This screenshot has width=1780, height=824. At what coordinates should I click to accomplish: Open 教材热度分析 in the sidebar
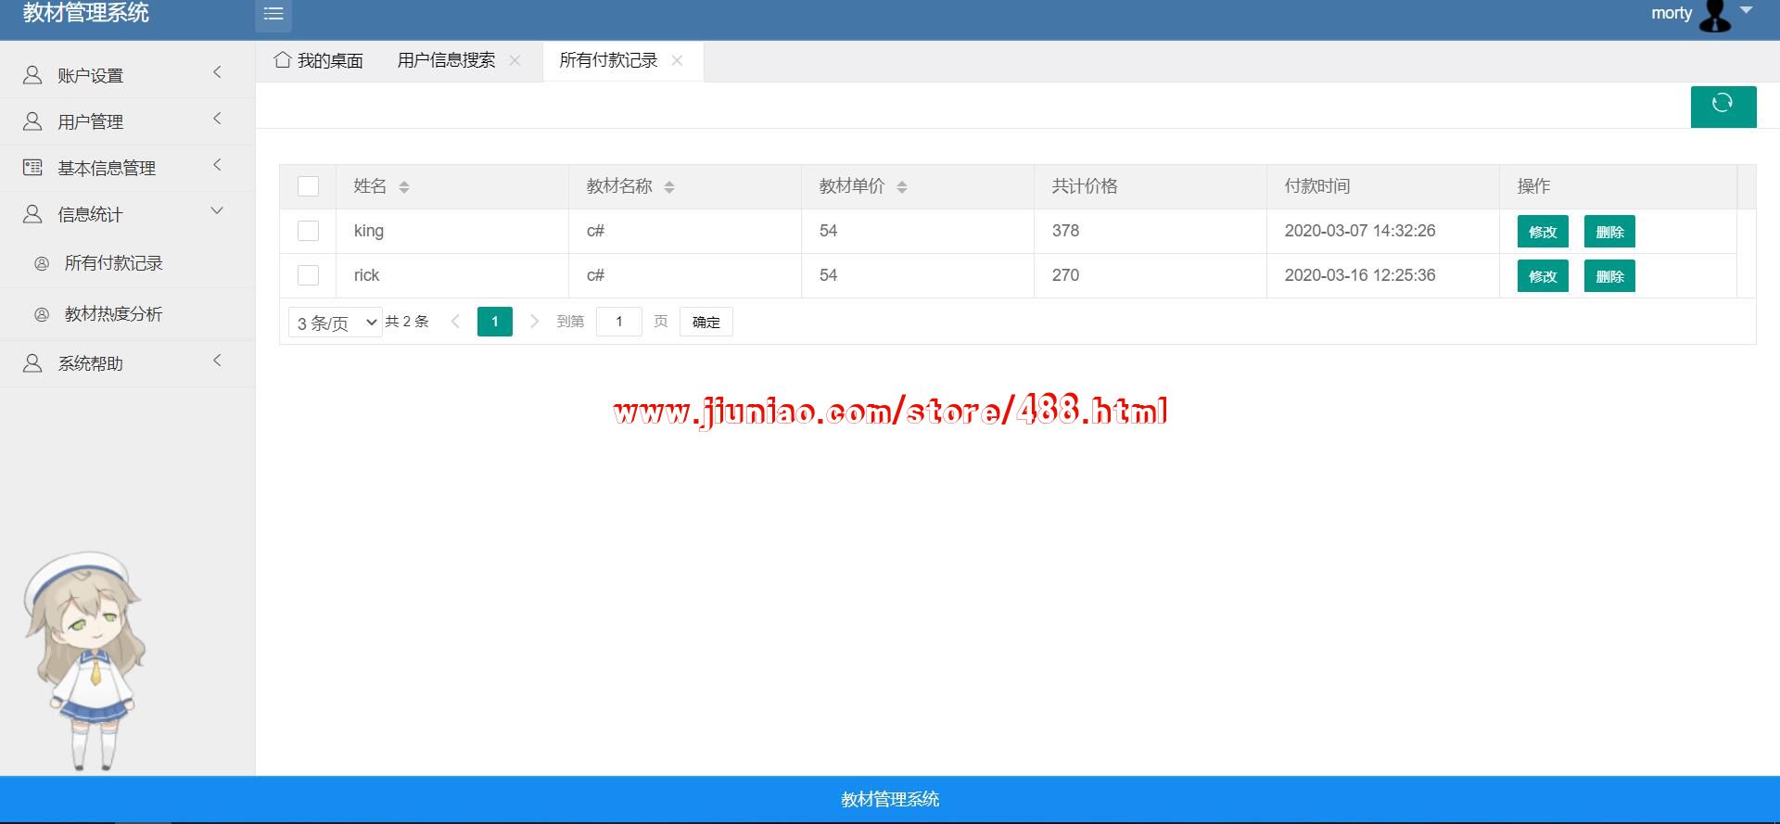pos(113,314)
